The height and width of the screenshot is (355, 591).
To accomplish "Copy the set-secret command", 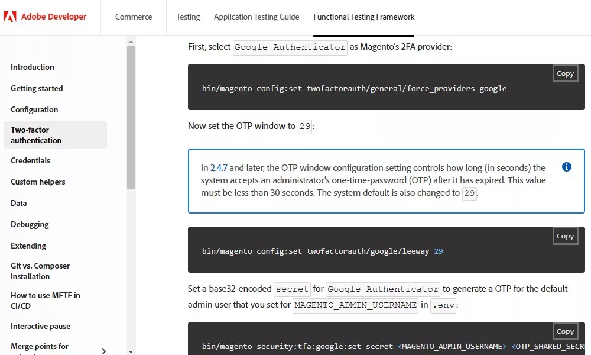I will pos(565,331).
